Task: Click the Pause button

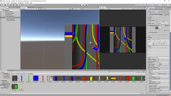Action: (x=83, y=5)
